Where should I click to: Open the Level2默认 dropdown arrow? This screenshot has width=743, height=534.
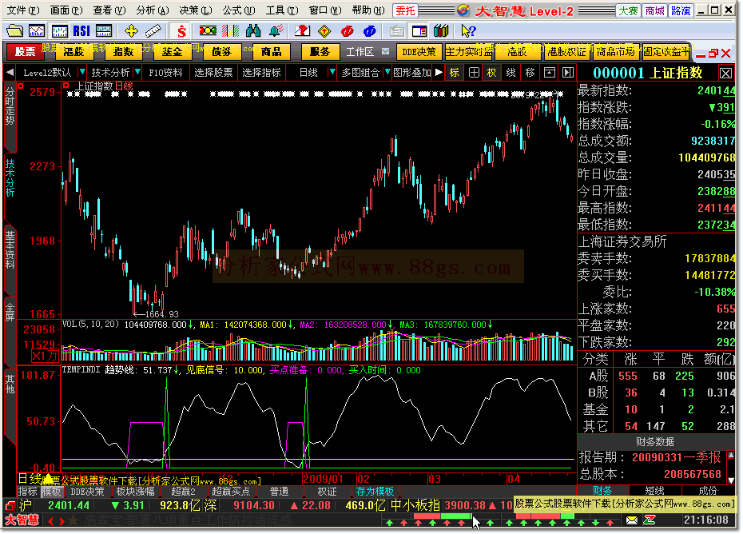click(x=81, y=72)
